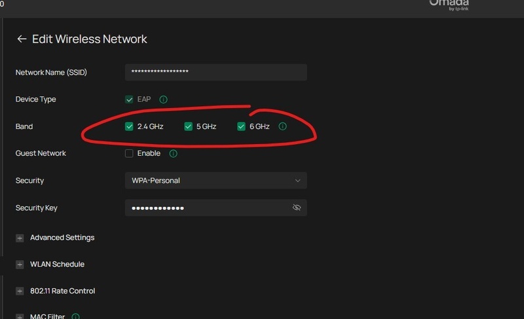Image resolution: width=524 pixels, height=319 pixels.
Task: Click the Edit Wireless Network heading
Action: tap(90, 39)
